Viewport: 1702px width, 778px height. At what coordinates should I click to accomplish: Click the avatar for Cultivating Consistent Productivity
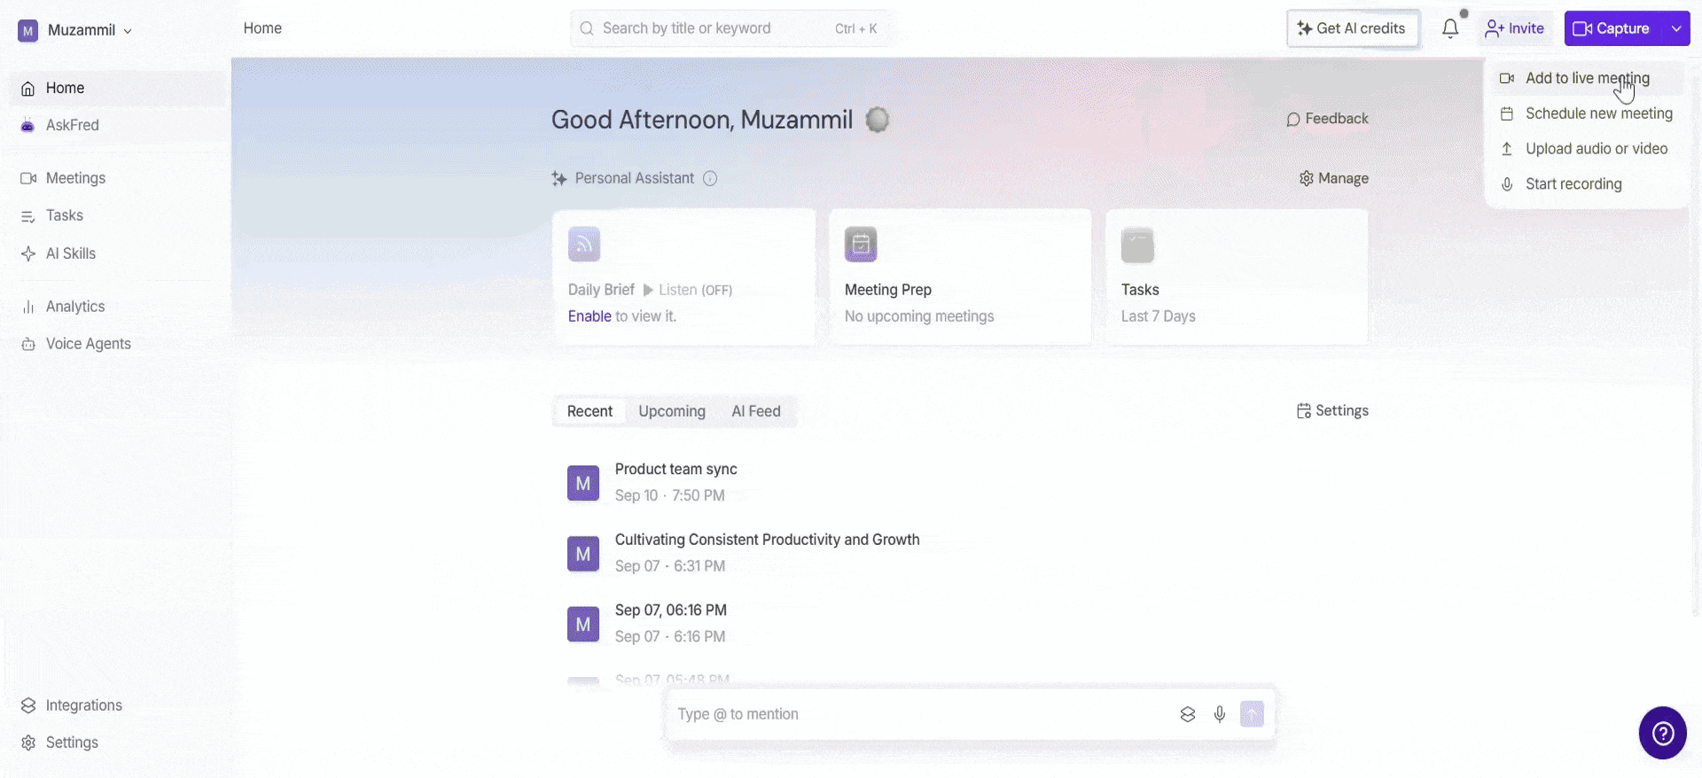pos(583,554)
